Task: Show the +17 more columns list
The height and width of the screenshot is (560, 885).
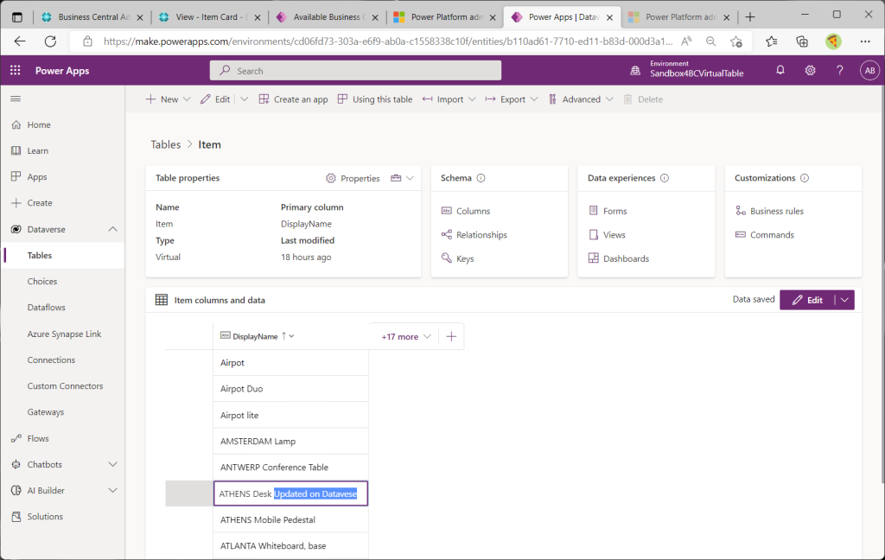Action: click(406, 336)
